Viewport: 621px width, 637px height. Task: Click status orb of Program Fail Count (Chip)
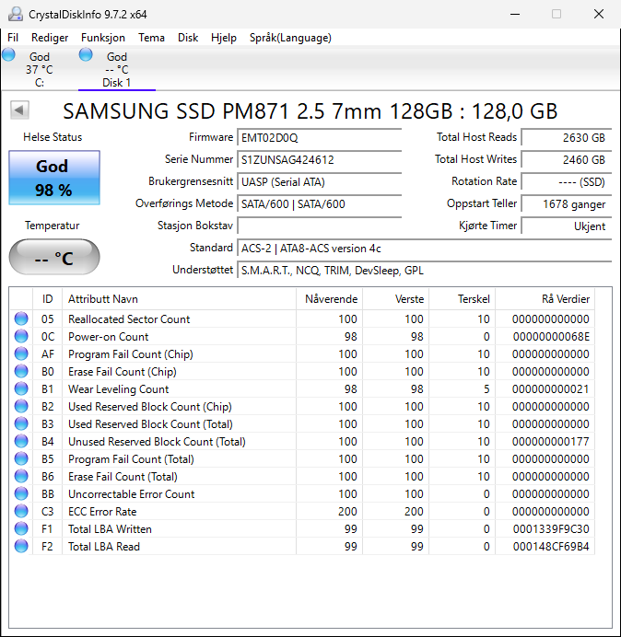coord(21,353)
